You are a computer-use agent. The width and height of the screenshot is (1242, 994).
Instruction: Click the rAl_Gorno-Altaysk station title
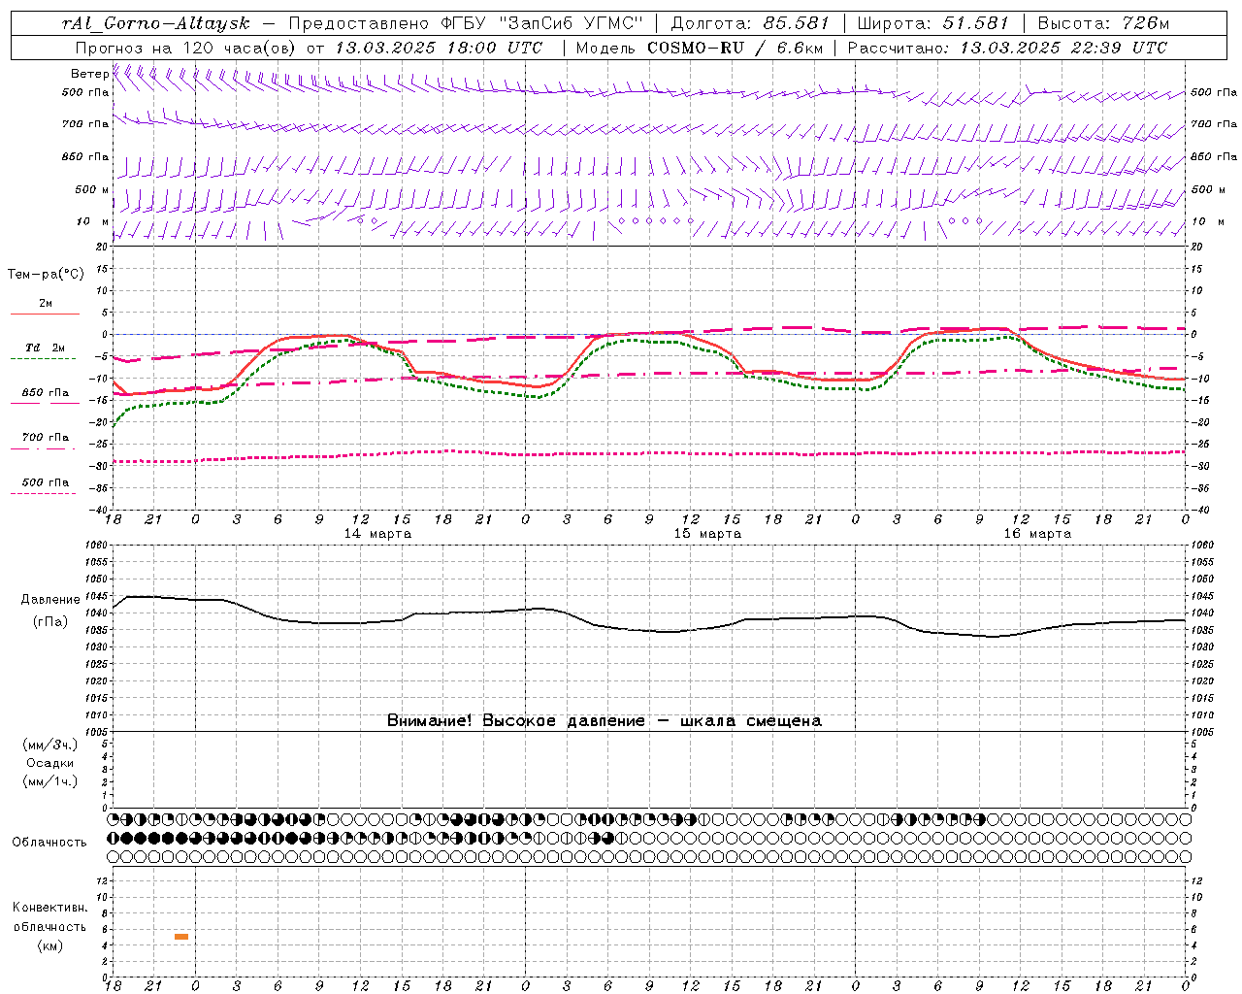(x=155, y=23)
